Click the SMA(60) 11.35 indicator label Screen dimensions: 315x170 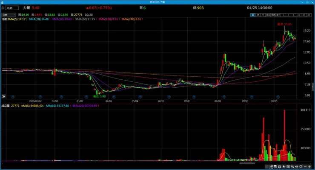click(x=86, y=19)
